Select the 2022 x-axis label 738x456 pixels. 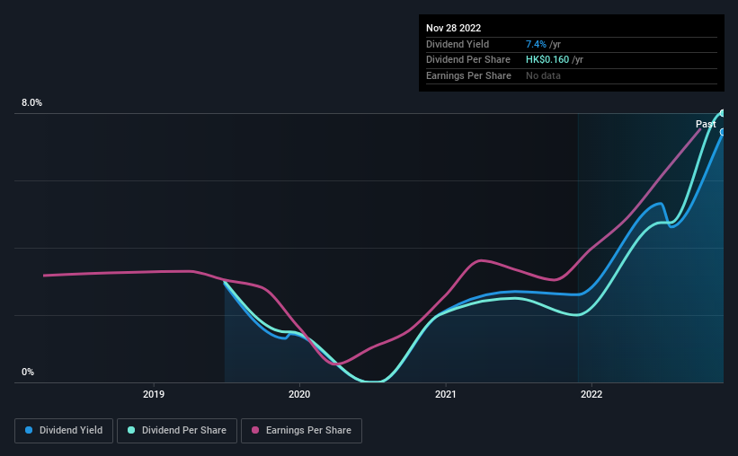click(591, 394)
